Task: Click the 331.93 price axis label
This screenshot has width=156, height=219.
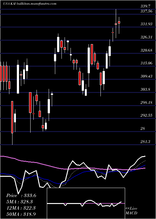Action: 146,24
